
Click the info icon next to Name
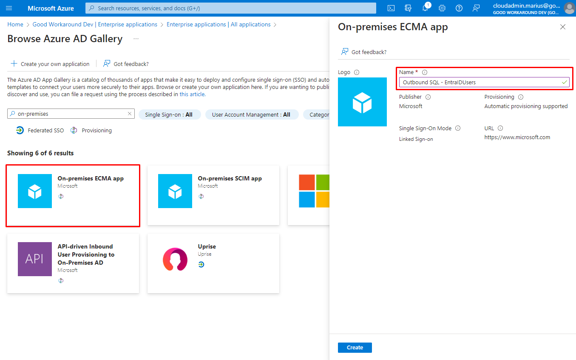point(424,72)
